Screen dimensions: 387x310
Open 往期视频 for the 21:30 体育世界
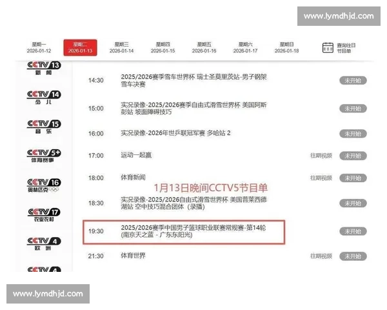(321, 256)
